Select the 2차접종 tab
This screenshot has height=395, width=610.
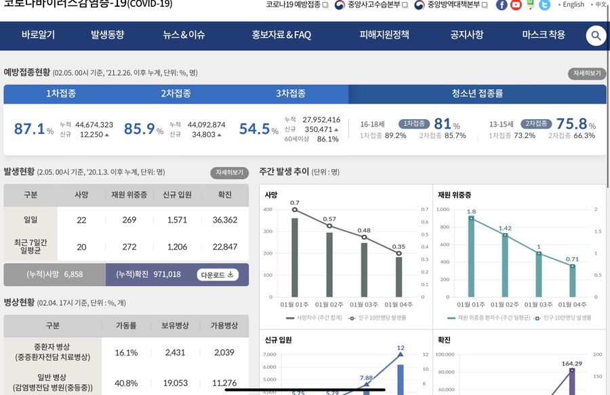point(176,93)
